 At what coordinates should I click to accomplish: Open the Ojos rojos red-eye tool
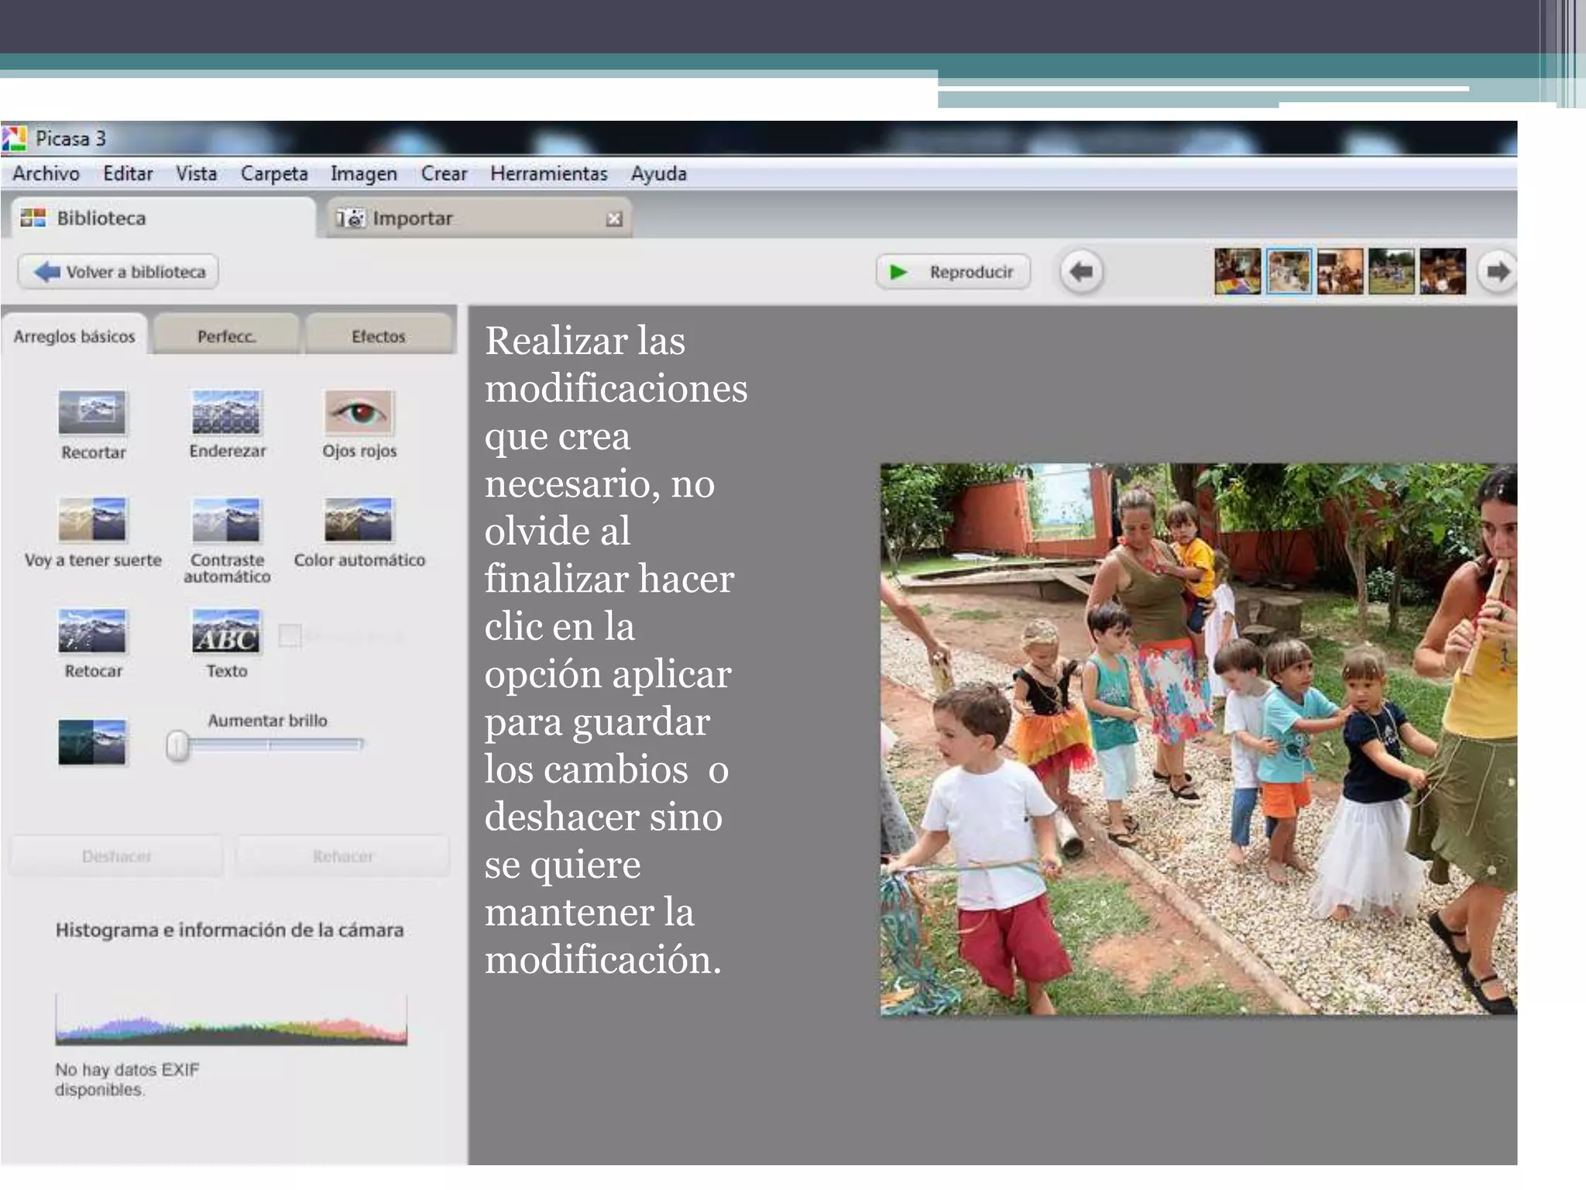(359, 412)
